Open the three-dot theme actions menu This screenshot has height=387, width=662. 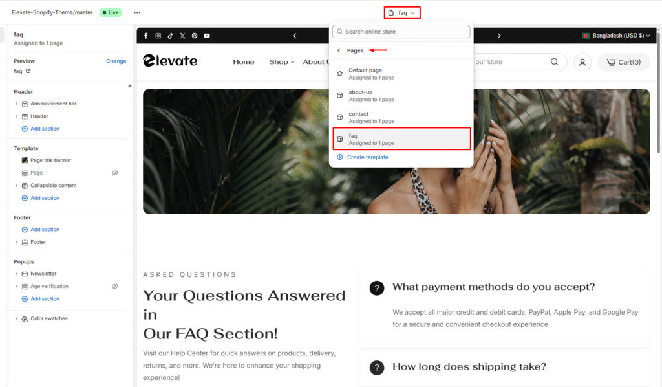pyautogui.click(x=137, y=13)
